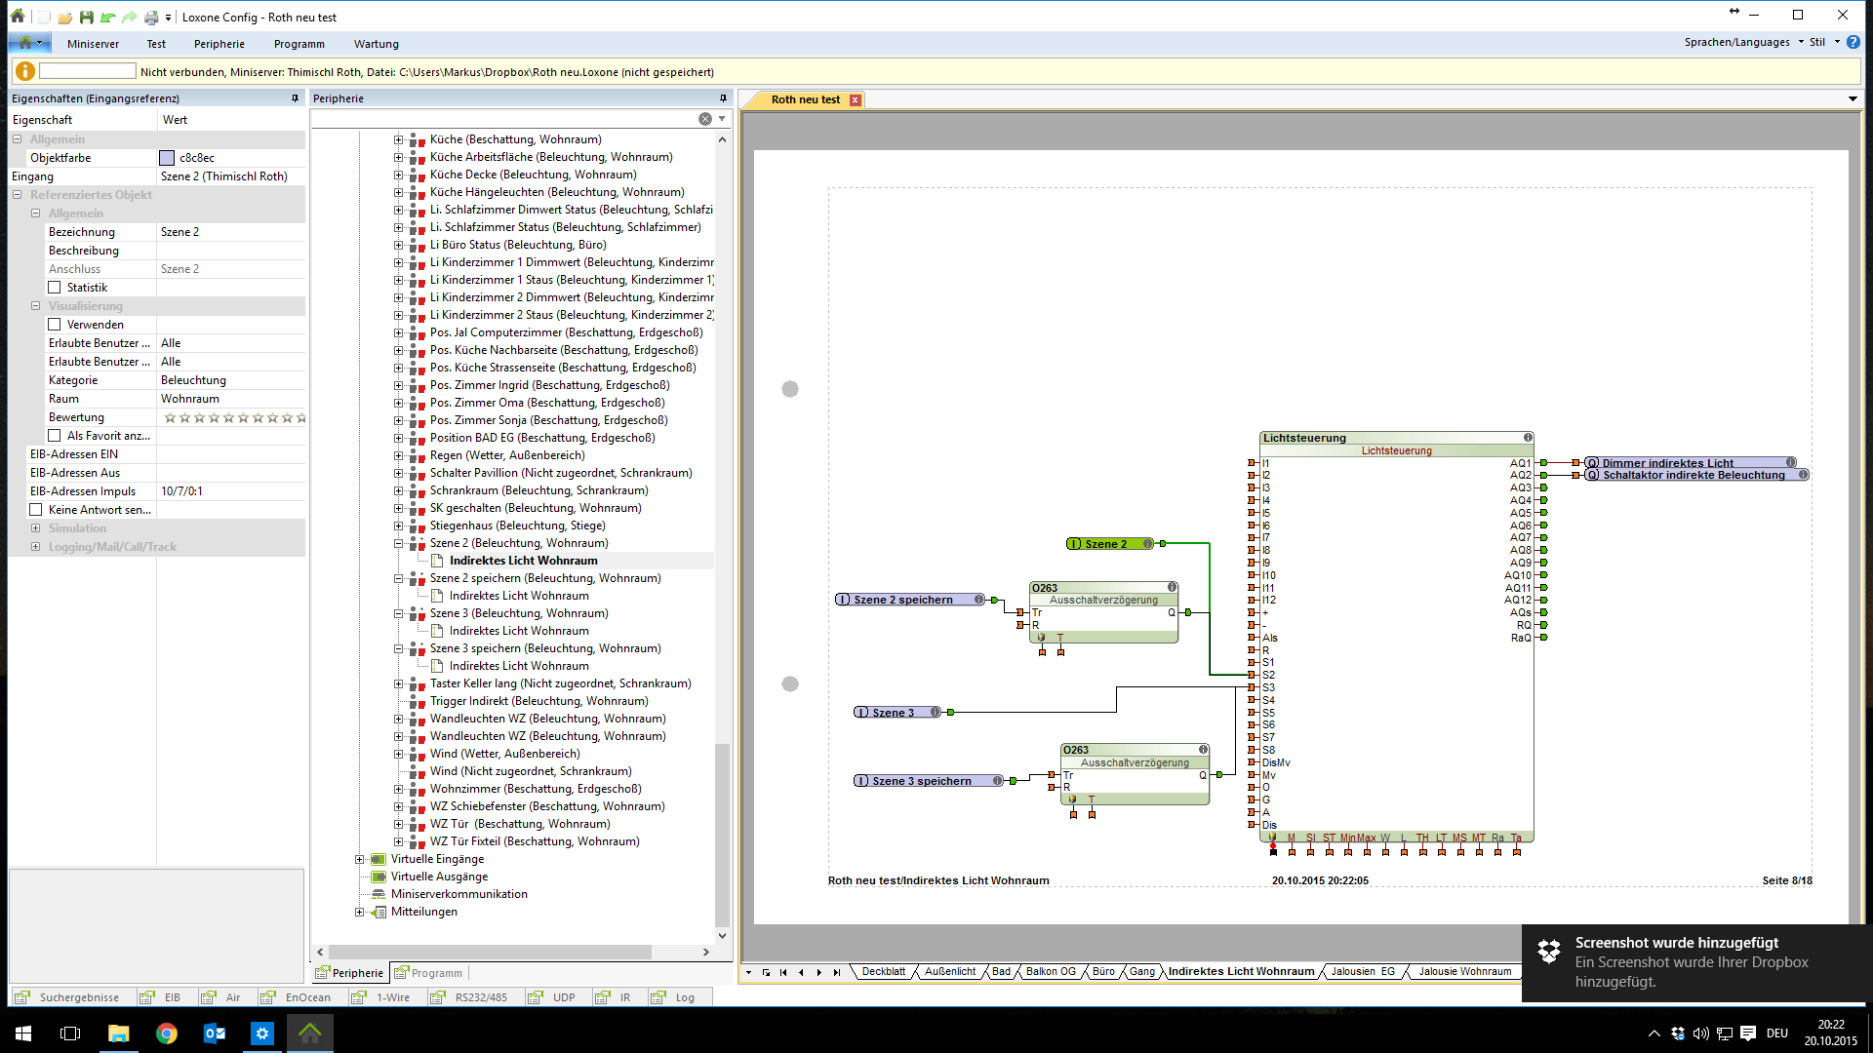
Task: Expand the Simulation properties section
Action: tap(36, 528)
